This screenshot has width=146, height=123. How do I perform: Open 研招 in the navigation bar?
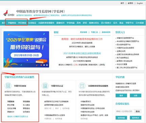tap(85, 23)
